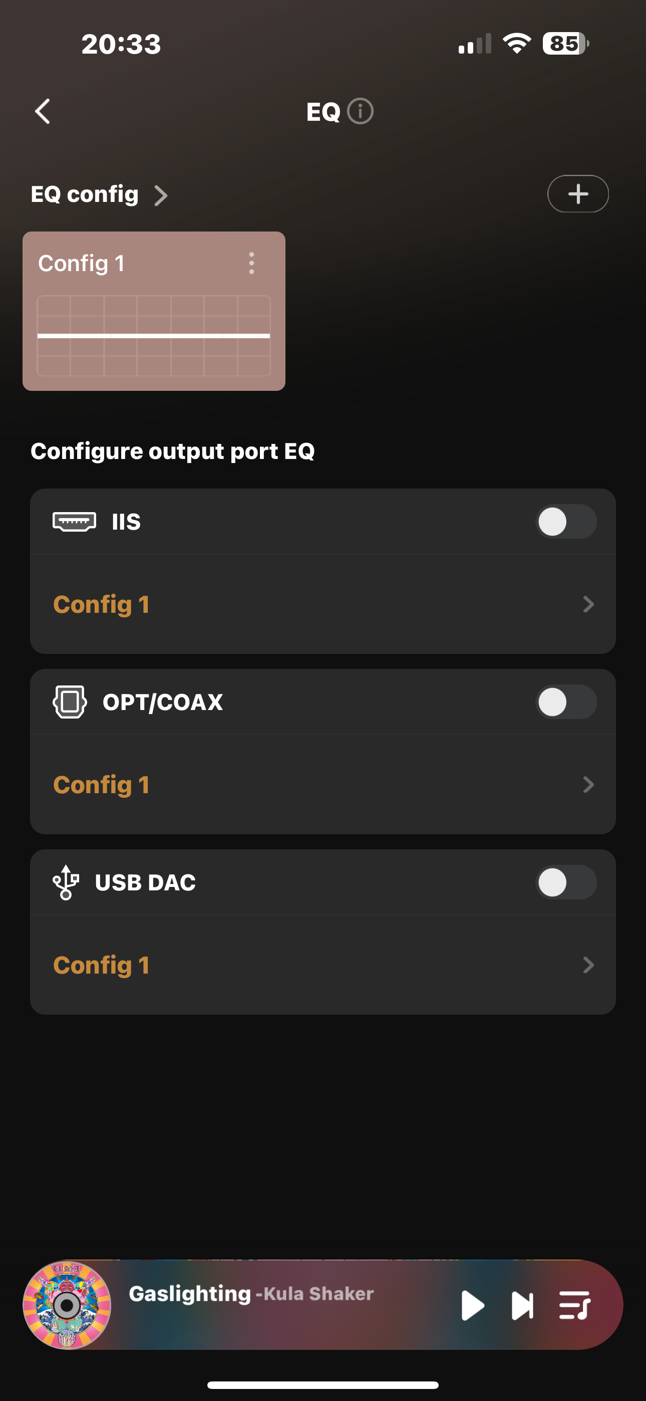This screenshot has width=646, height=1401.
Task: Tap the IIS HDMI port icon
Action: click(75, 522)
